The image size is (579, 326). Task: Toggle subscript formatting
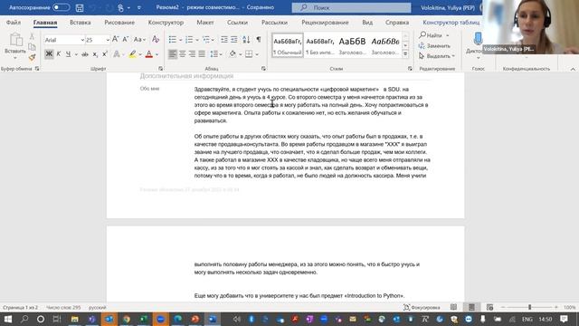95,54
